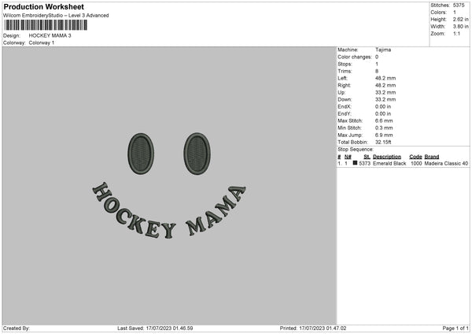Click the 'Description' column header
The image size is (472, 334).
[387, 157]
